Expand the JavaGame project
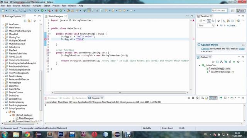This screenshot has height=138, width=247. (3, 25)
